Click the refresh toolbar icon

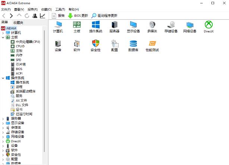pos(27,16)
